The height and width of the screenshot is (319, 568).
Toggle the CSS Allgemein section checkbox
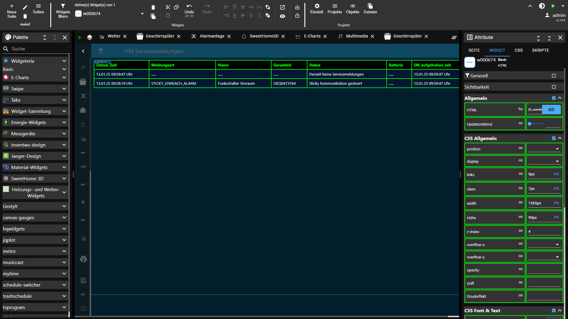(554, 138)
